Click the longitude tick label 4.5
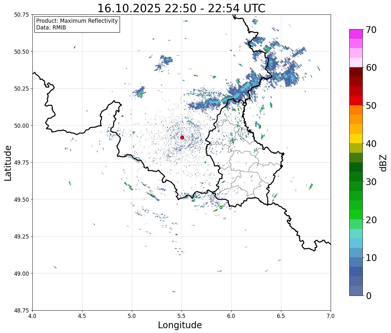 pyautogui.click(x=82, y=316)
